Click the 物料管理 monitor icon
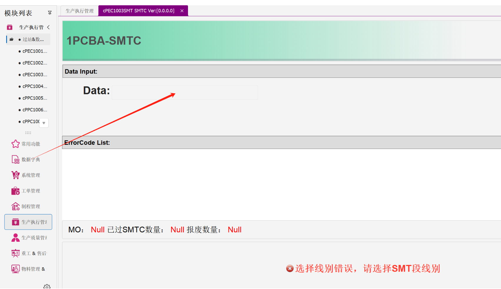 click(16, 269)
